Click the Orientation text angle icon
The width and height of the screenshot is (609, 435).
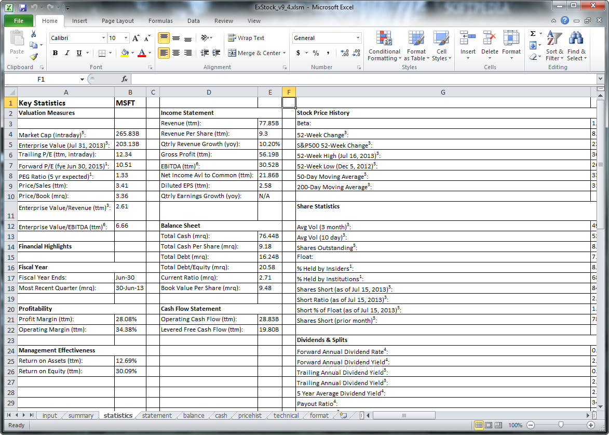[205, 38]
